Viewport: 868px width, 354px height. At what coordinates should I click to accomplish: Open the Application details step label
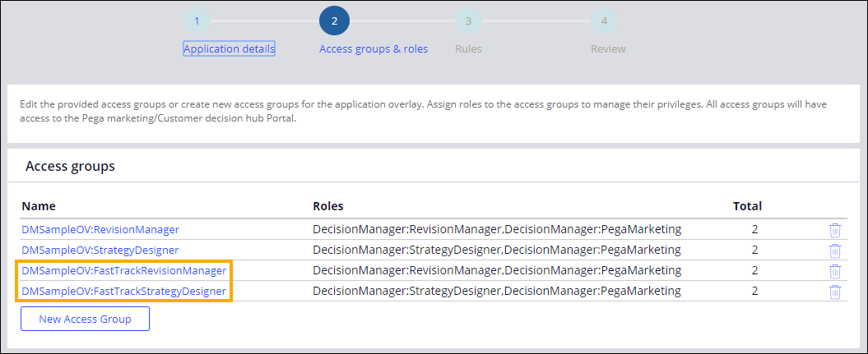229,49
